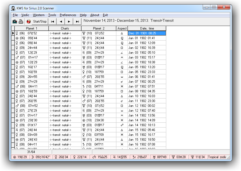The image size is (241, 171).
Task: Click the camera snapshot icon in toolbar
Action: [15, 21]
